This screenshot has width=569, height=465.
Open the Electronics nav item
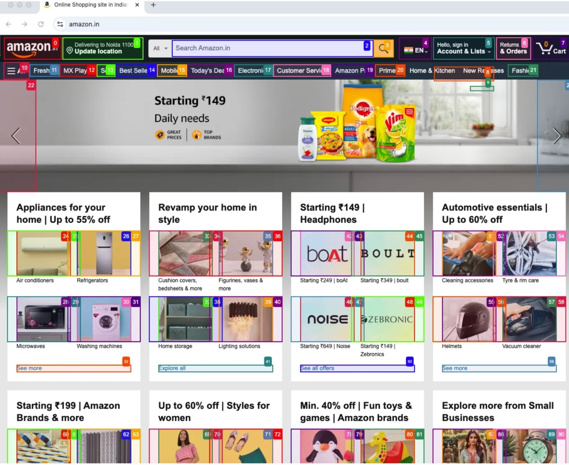tap(253, 71)
